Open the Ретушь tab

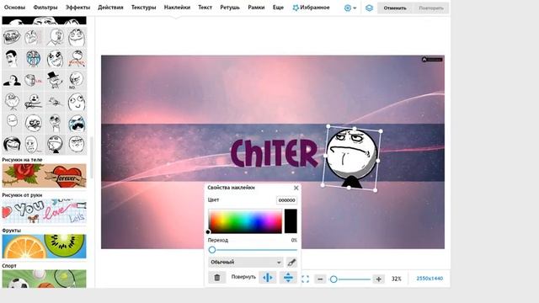pos(230,8)
